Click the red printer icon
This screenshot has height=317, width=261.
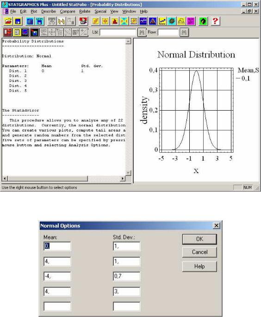(x=83, y=21)
